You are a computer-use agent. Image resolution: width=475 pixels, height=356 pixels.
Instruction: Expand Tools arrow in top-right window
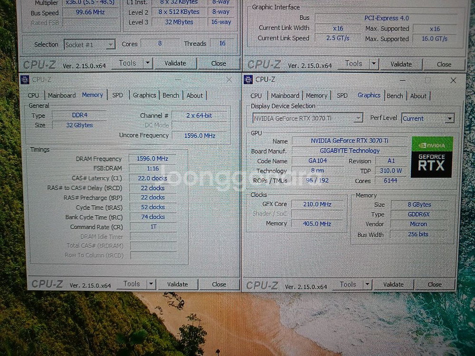374,64
